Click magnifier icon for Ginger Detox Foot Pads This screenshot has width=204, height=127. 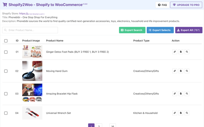[x=187, y=52]
